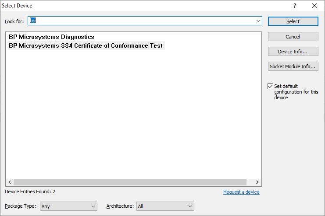This screenshot has width=325, height=216.
Task: Select BP Microsystems SS4 Certificate of Conformance Test
Action: pyautogui.click(x=86, y=45)
